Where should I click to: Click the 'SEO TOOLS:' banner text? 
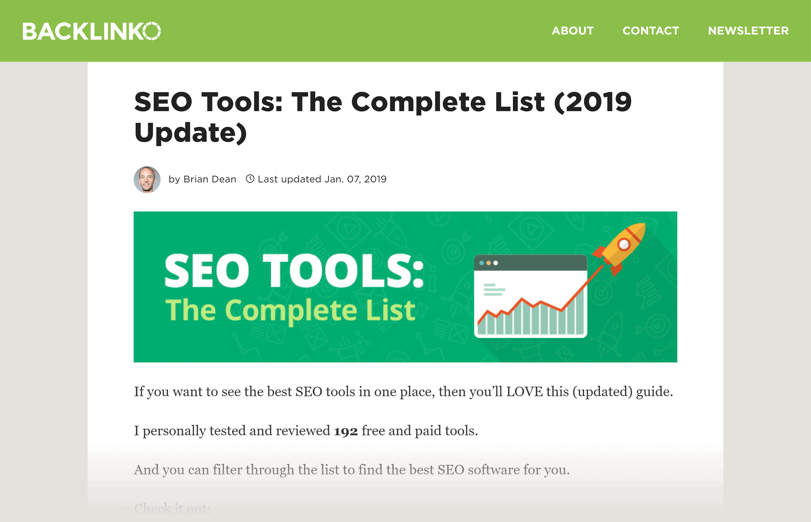click(x=294, y=271)
